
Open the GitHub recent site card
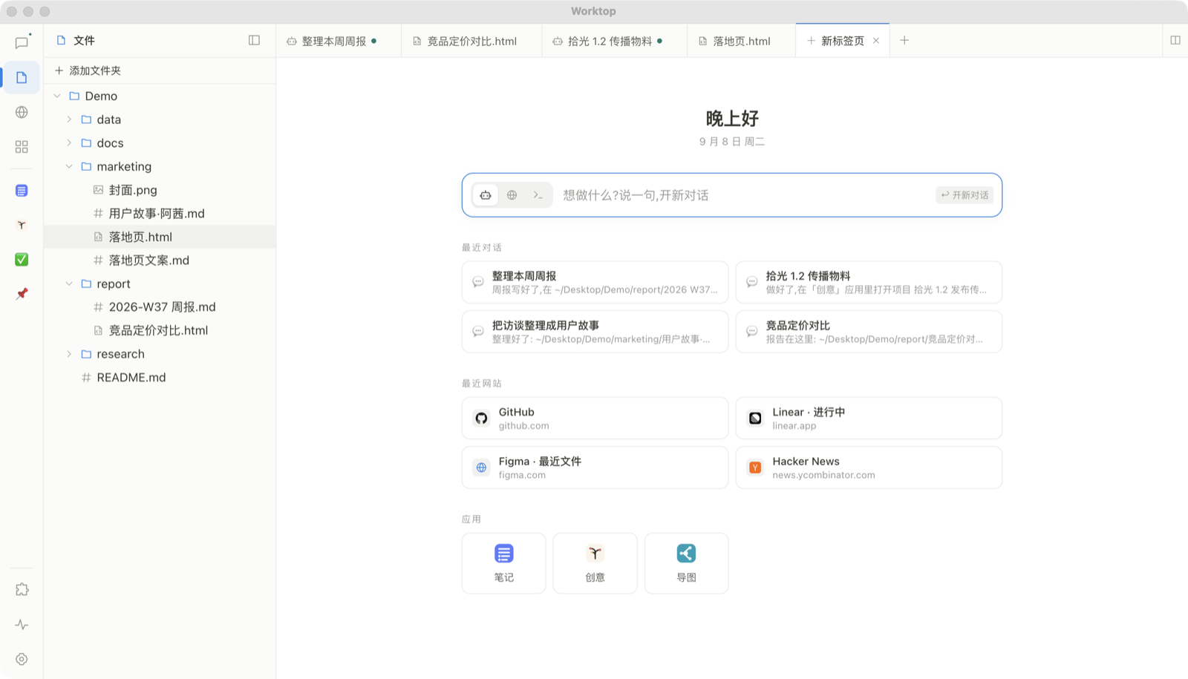click(595, 419)
